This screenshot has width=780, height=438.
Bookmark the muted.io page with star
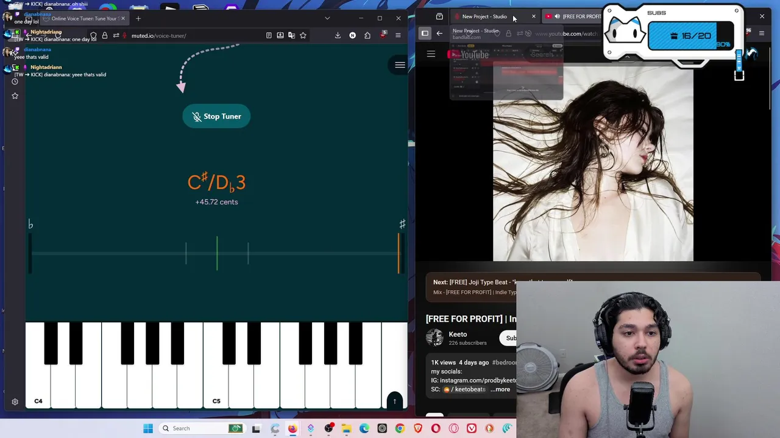pyautogui.click(x=303, y=35)
